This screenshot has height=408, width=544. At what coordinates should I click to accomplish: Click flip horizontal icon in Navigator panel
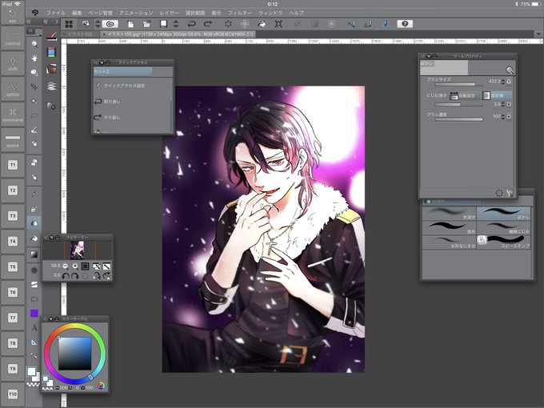tap(97, 276)
